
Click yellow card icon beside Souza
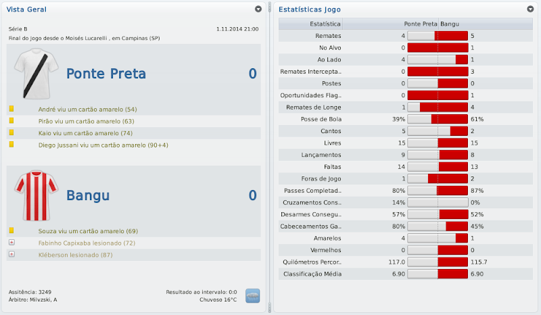click(11, 231)
